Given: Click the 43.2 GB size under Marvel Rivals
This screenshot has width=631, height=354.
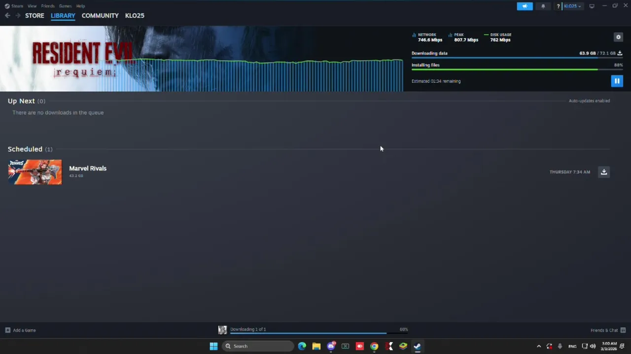Looking at the screenshot, I should tap(76, 176).
